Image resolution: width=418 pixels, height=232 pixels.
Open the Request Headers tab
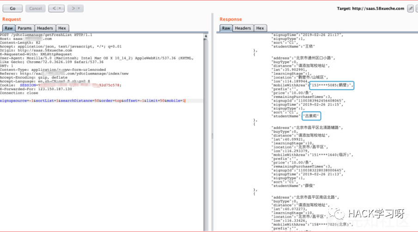[45, 28]
